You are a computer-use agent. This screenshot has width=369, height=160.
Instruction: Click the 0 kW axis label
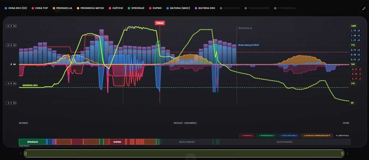click(13, 64)
